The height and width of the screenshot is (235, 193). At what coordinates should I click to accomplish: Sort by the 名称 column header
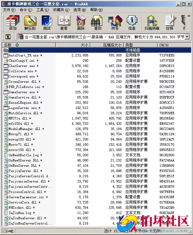coord(29,45)
